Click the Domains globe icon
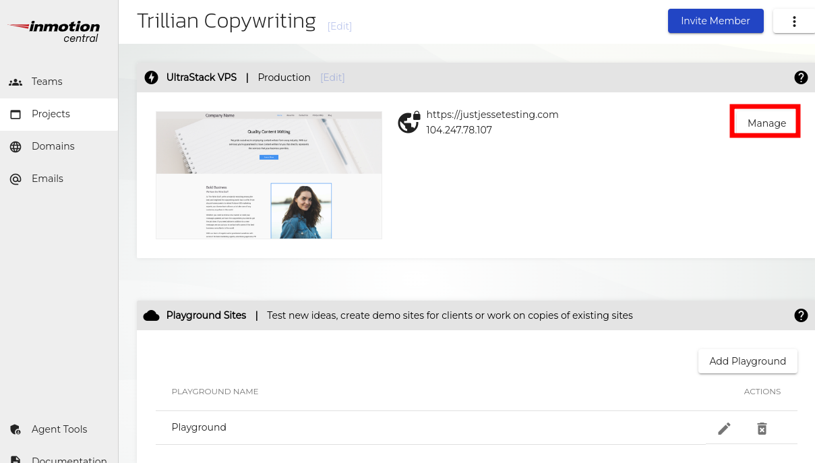The width and height of the screenshot is (815, 463). tap(16, 146)
